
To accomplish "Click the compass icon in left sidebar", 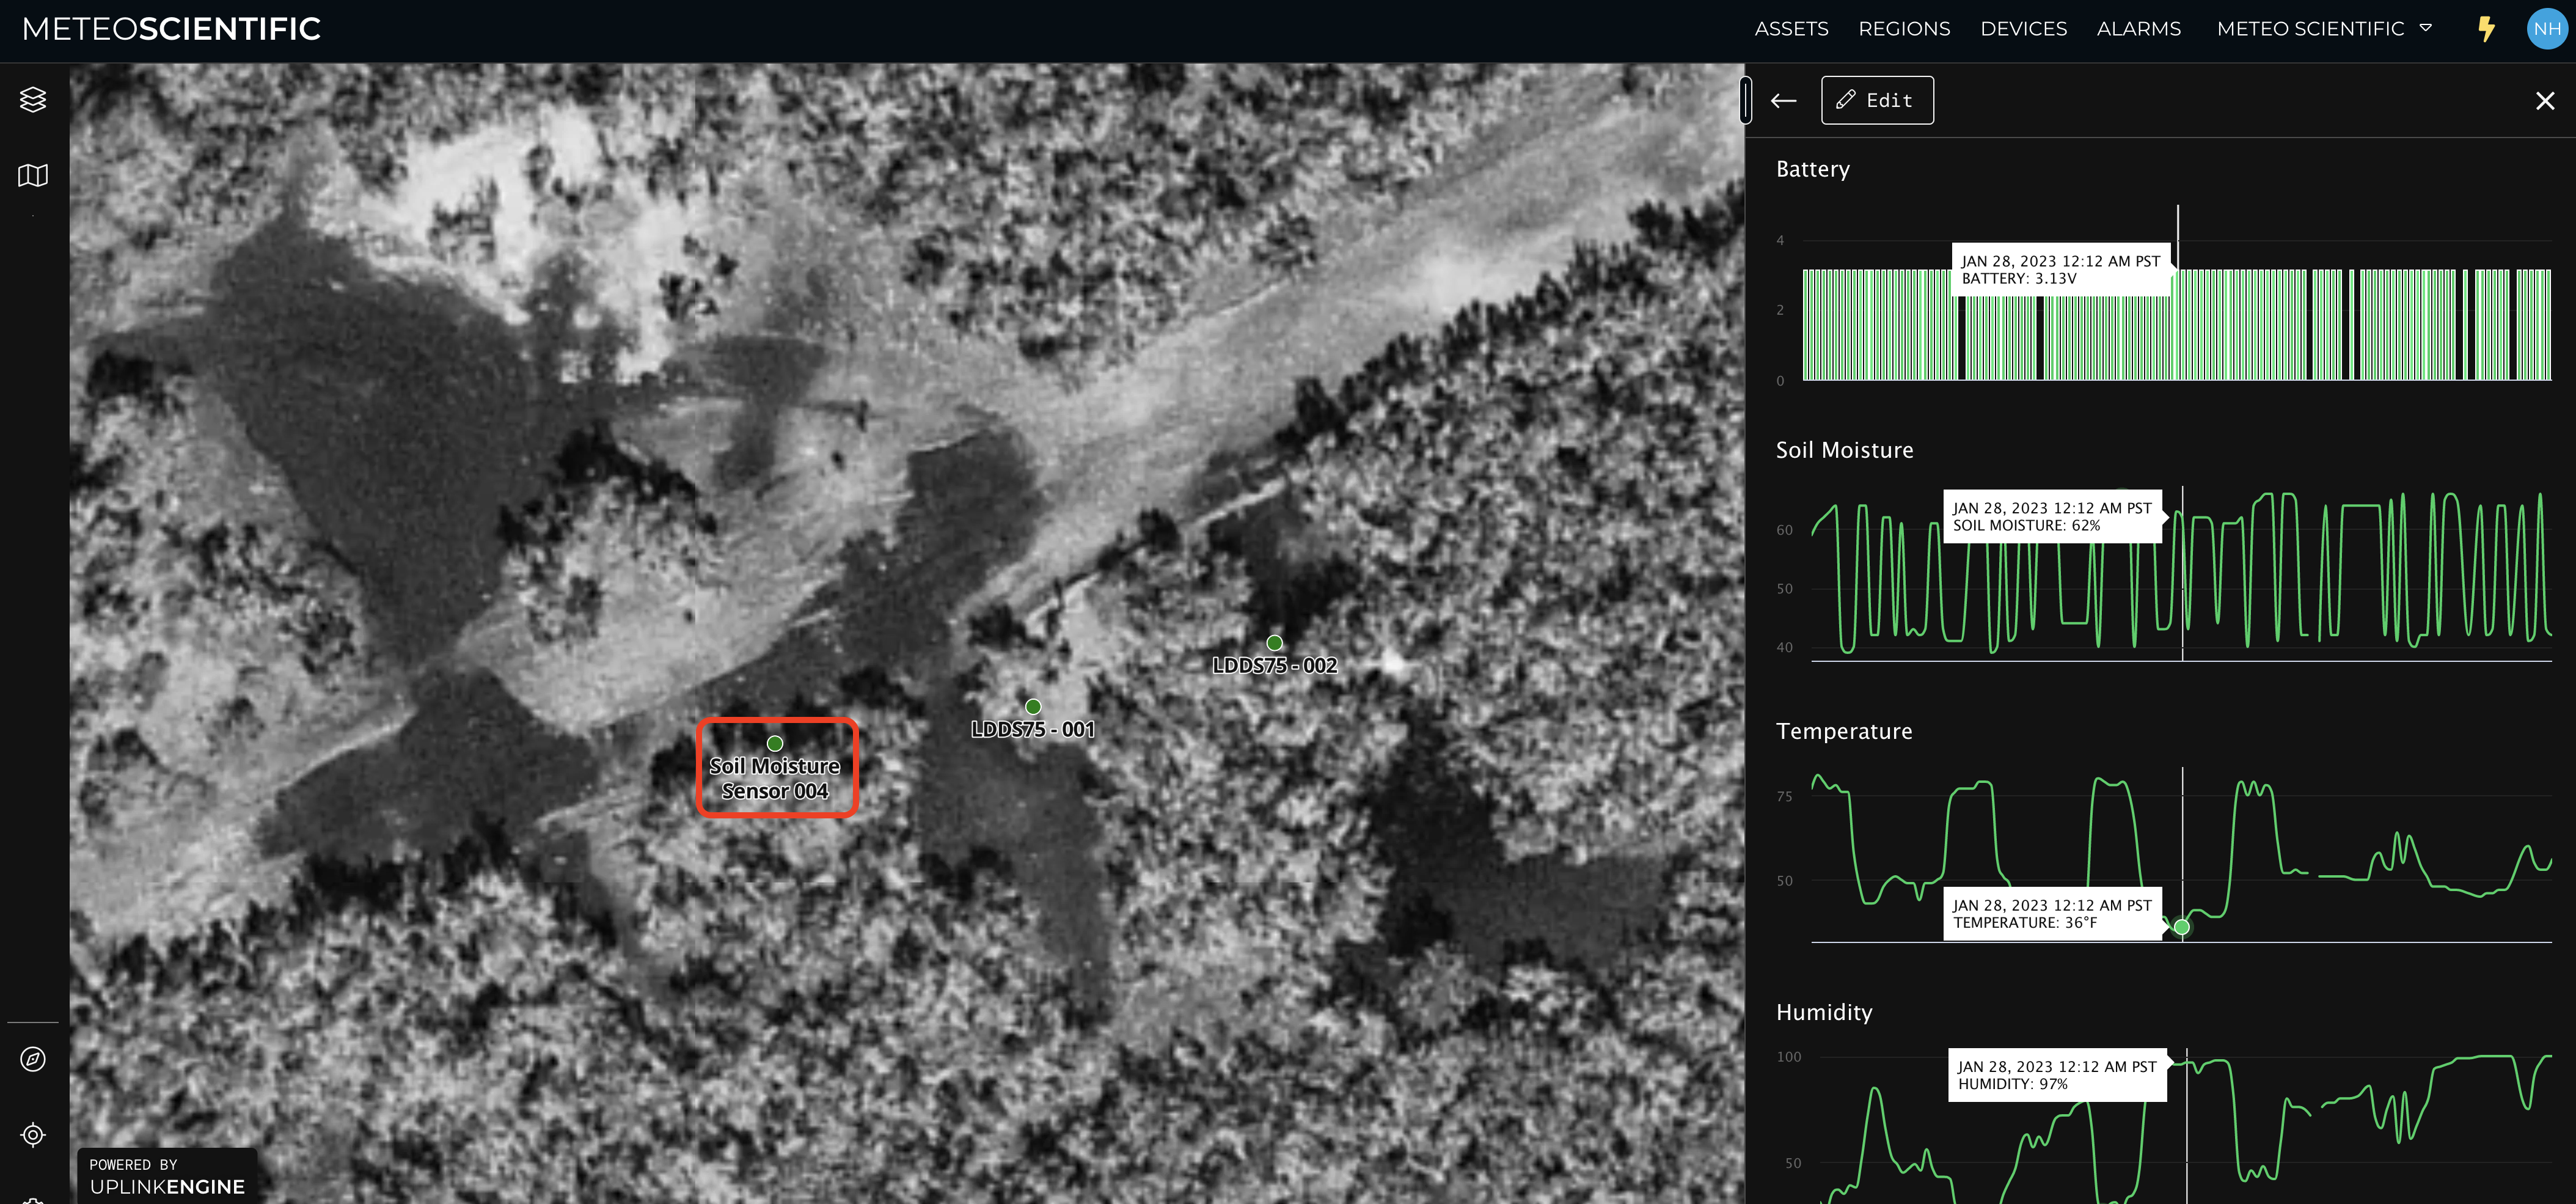I will click(33, 1058).
